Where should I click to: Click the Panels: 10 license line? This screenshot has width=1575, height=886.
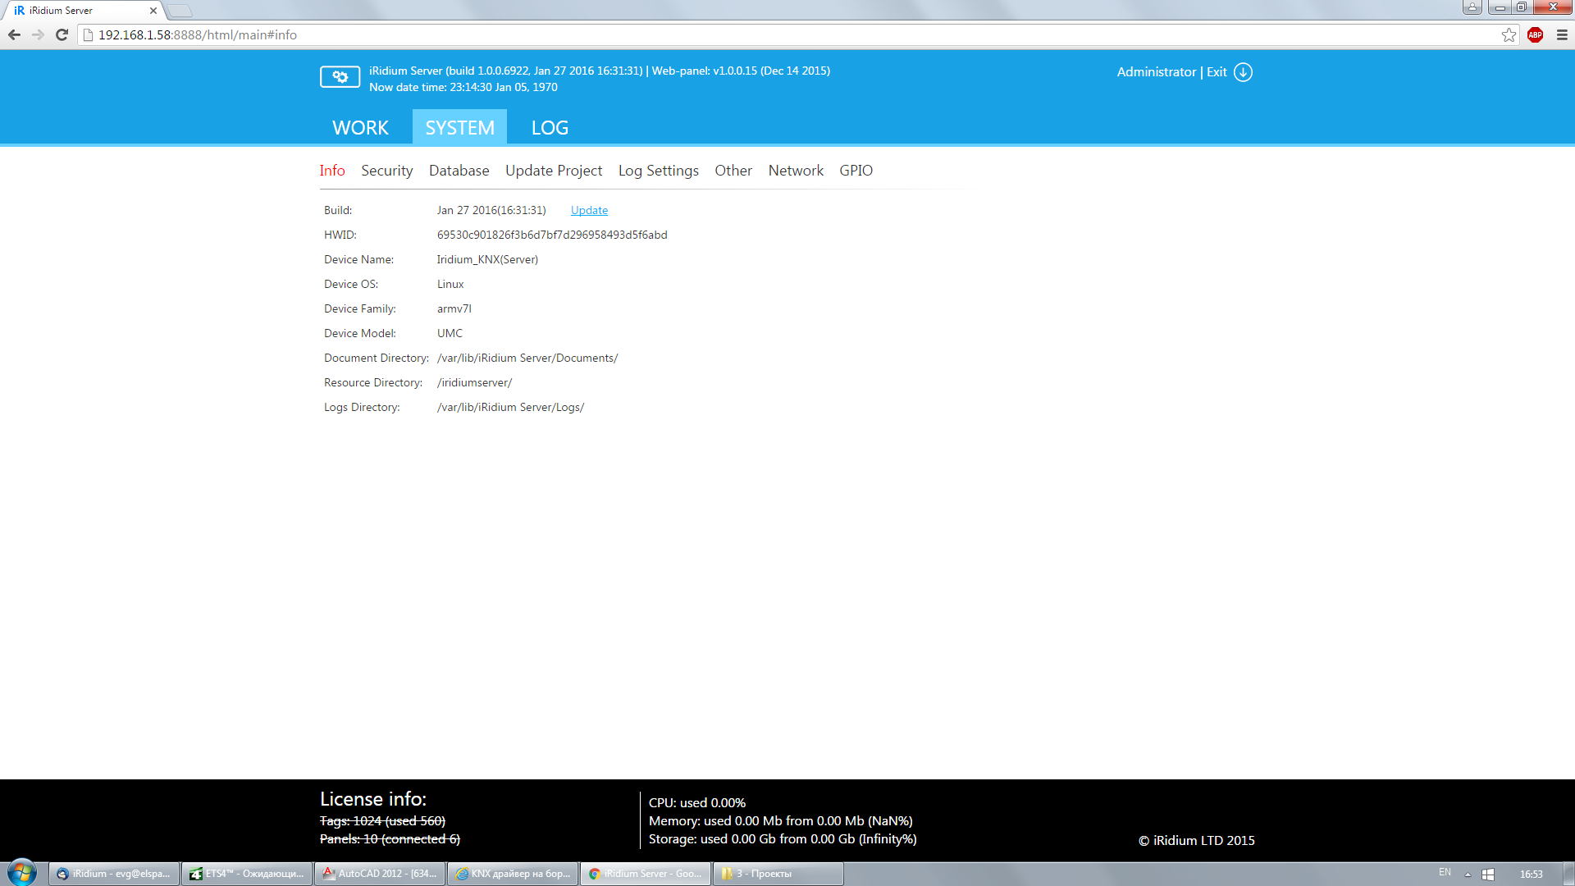390,839
